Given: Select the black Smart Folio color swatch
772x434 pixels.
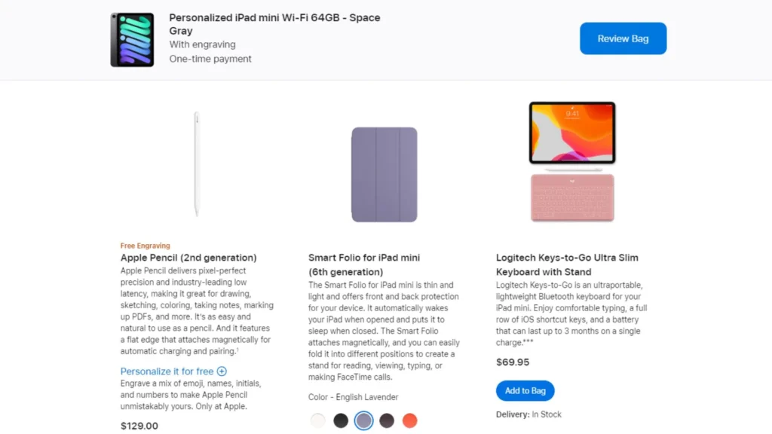Looking at the screenshot, I should [x=341, y=420].
